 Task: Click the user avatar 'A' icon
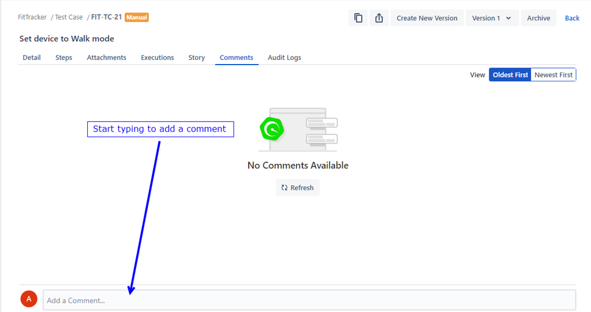pos(29,299)
